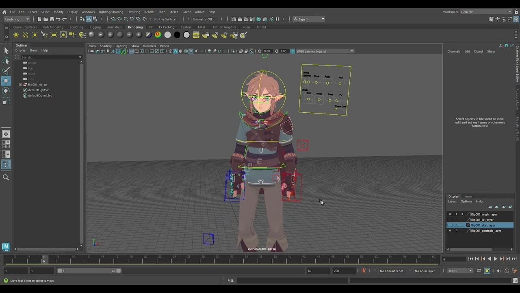Click the range slider bar handle
Image resolution: width=520 pixels, height=293 pixels.
point(89,271)
